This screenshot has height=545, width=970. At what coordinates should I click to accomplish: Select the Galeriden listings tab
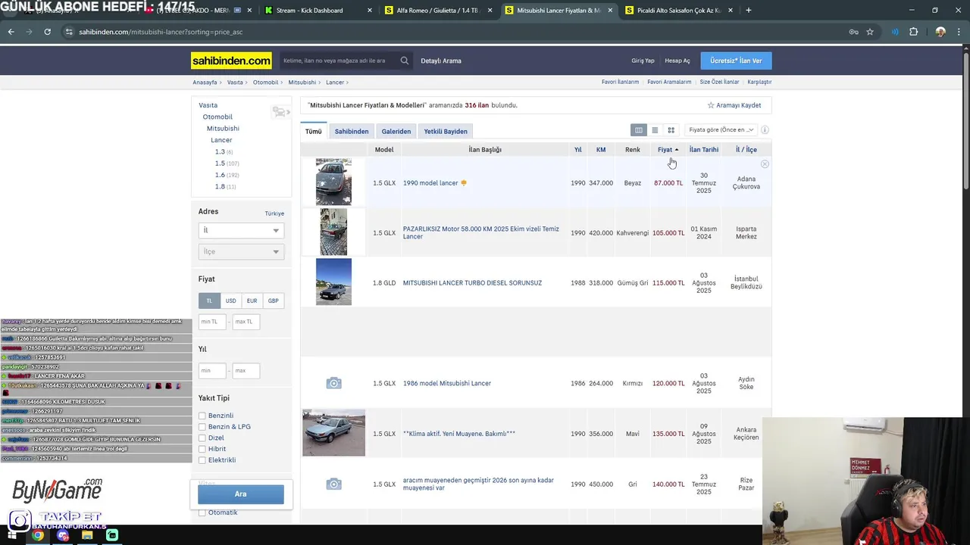pos(396,131)
